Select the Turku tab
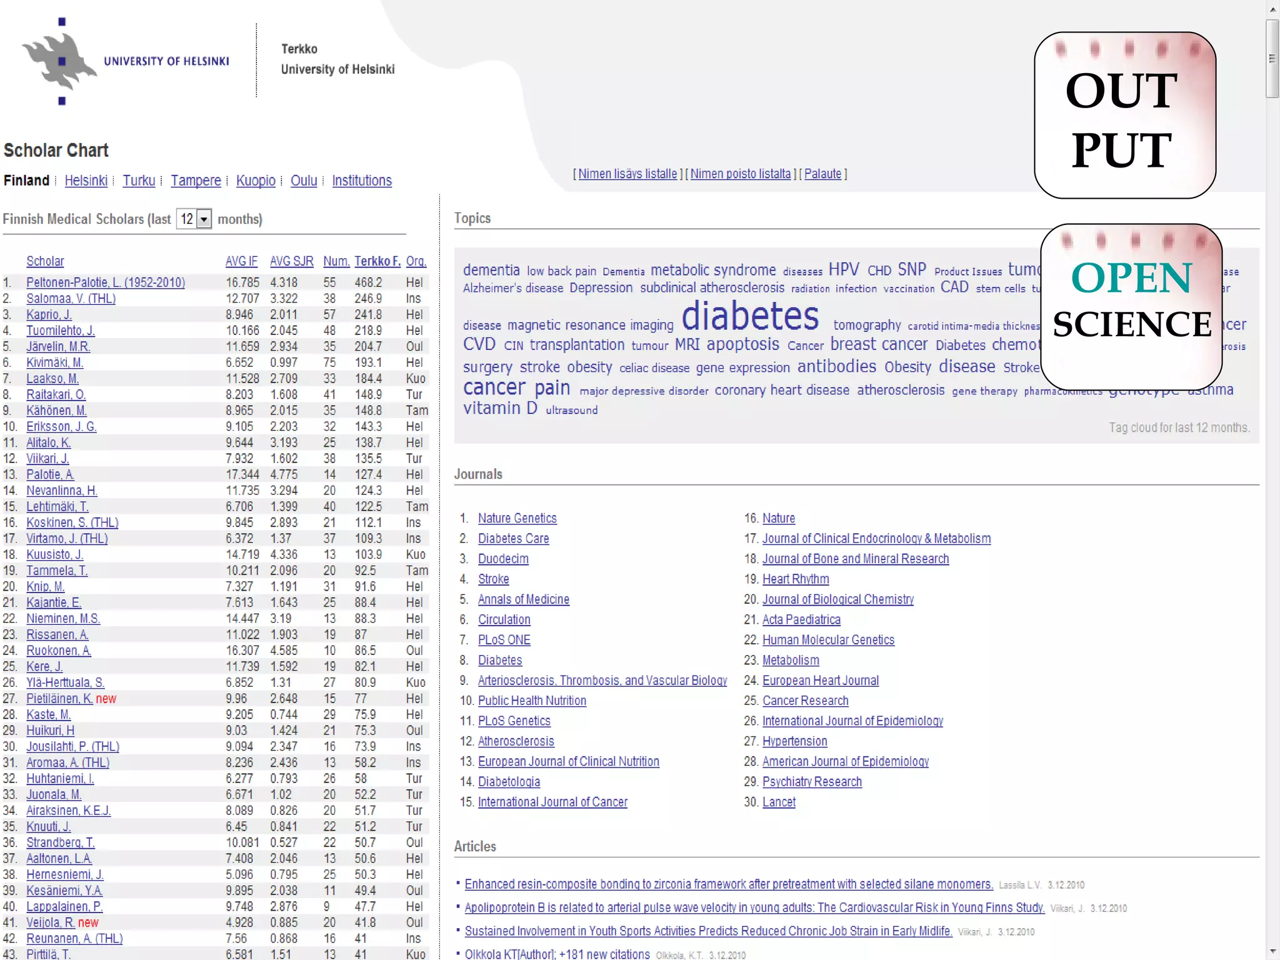The height and width of the screenshot is (960, 1280). click(139, 181)
